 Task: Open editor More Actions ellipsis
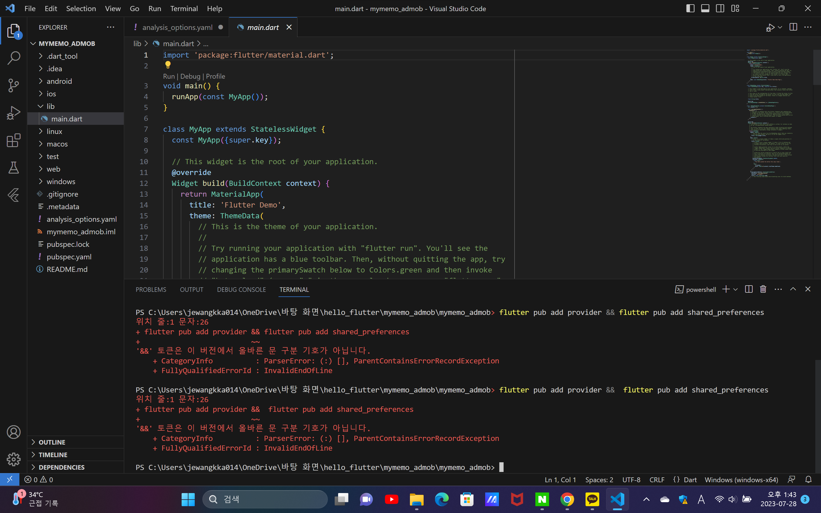click(x=808, y=27)
